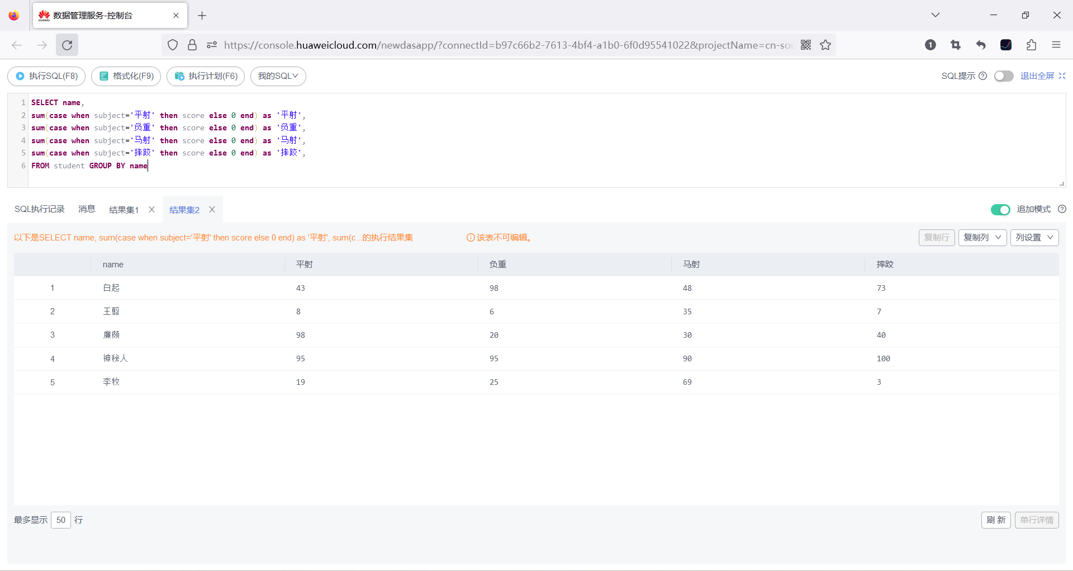Click the editor resize handle corner
This screenshot has height=571, width=1073.
1062,183
